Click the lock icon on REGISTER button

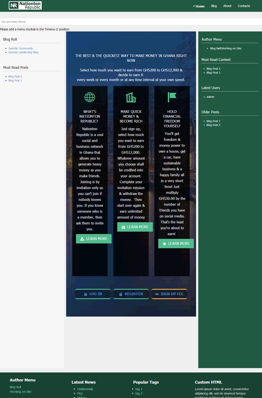pos(121,294)
